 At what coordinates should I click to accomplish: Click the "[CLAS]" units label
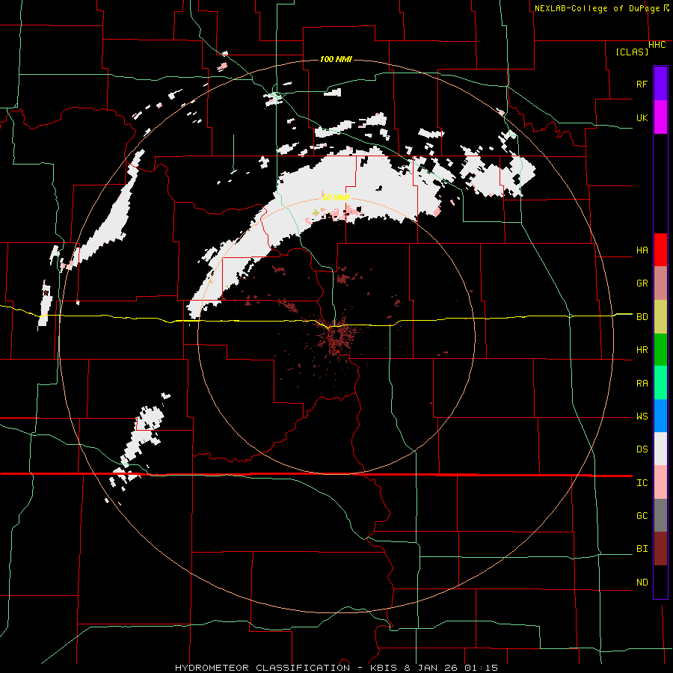tap(632, 52)
